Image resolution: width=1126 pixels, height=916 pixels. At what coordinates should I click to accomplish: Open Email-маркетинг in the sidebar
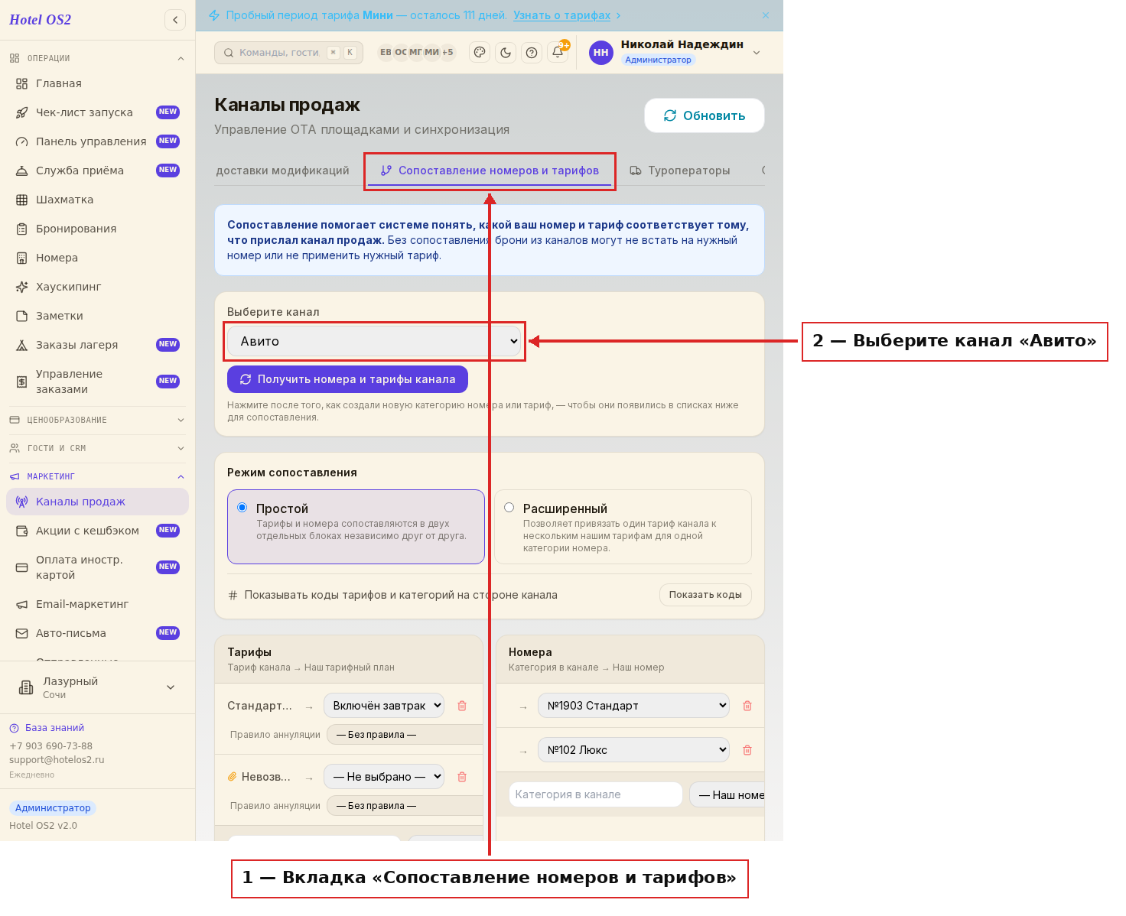point(97,604)
